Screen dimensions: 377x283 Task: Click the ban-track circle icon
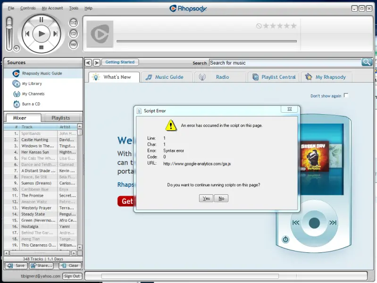(259, 26)
